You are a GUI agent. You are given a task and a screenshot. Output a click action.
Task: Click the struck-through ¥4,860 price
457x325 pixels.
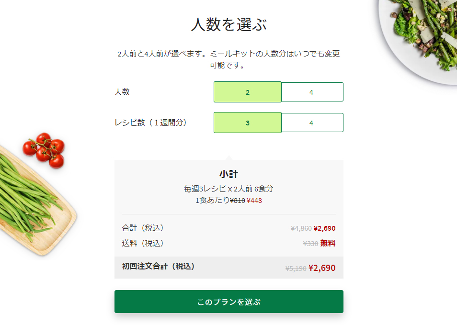click(x=301, y=229)
